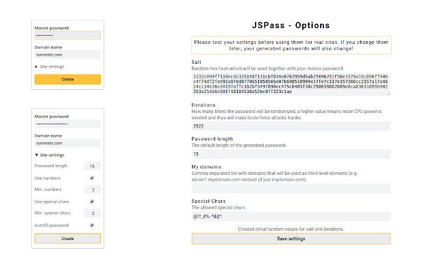Click the Save settings button
Screen dimensions: 425x266
(291, 239)
